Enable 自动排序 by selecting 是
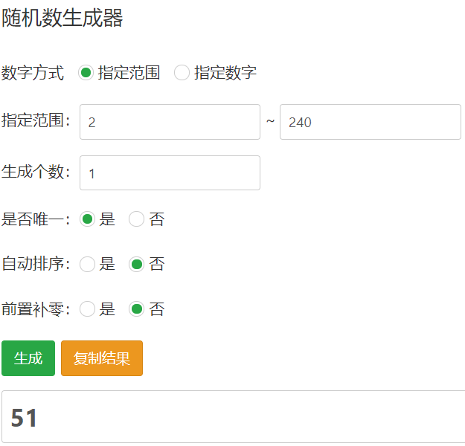The width and height of the screenshot is (465, 446). tap(88, 264)
